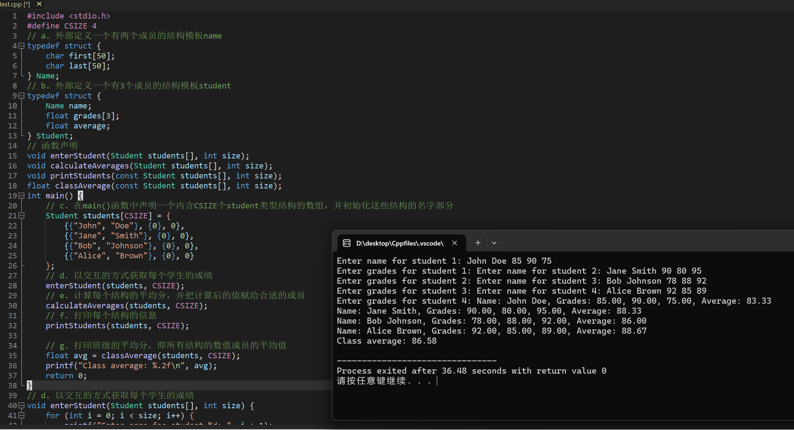Click 'char last[50];' declaration
Screen dimensions: 794x430
tap(78, 66)
